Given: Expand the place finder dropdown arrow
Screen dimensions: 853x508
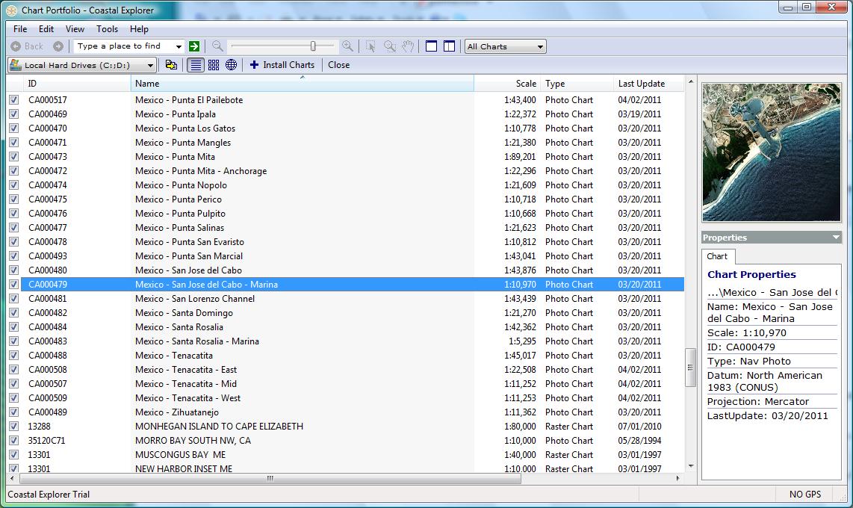Looking at the screenshot, I should [x=179, y=47].
